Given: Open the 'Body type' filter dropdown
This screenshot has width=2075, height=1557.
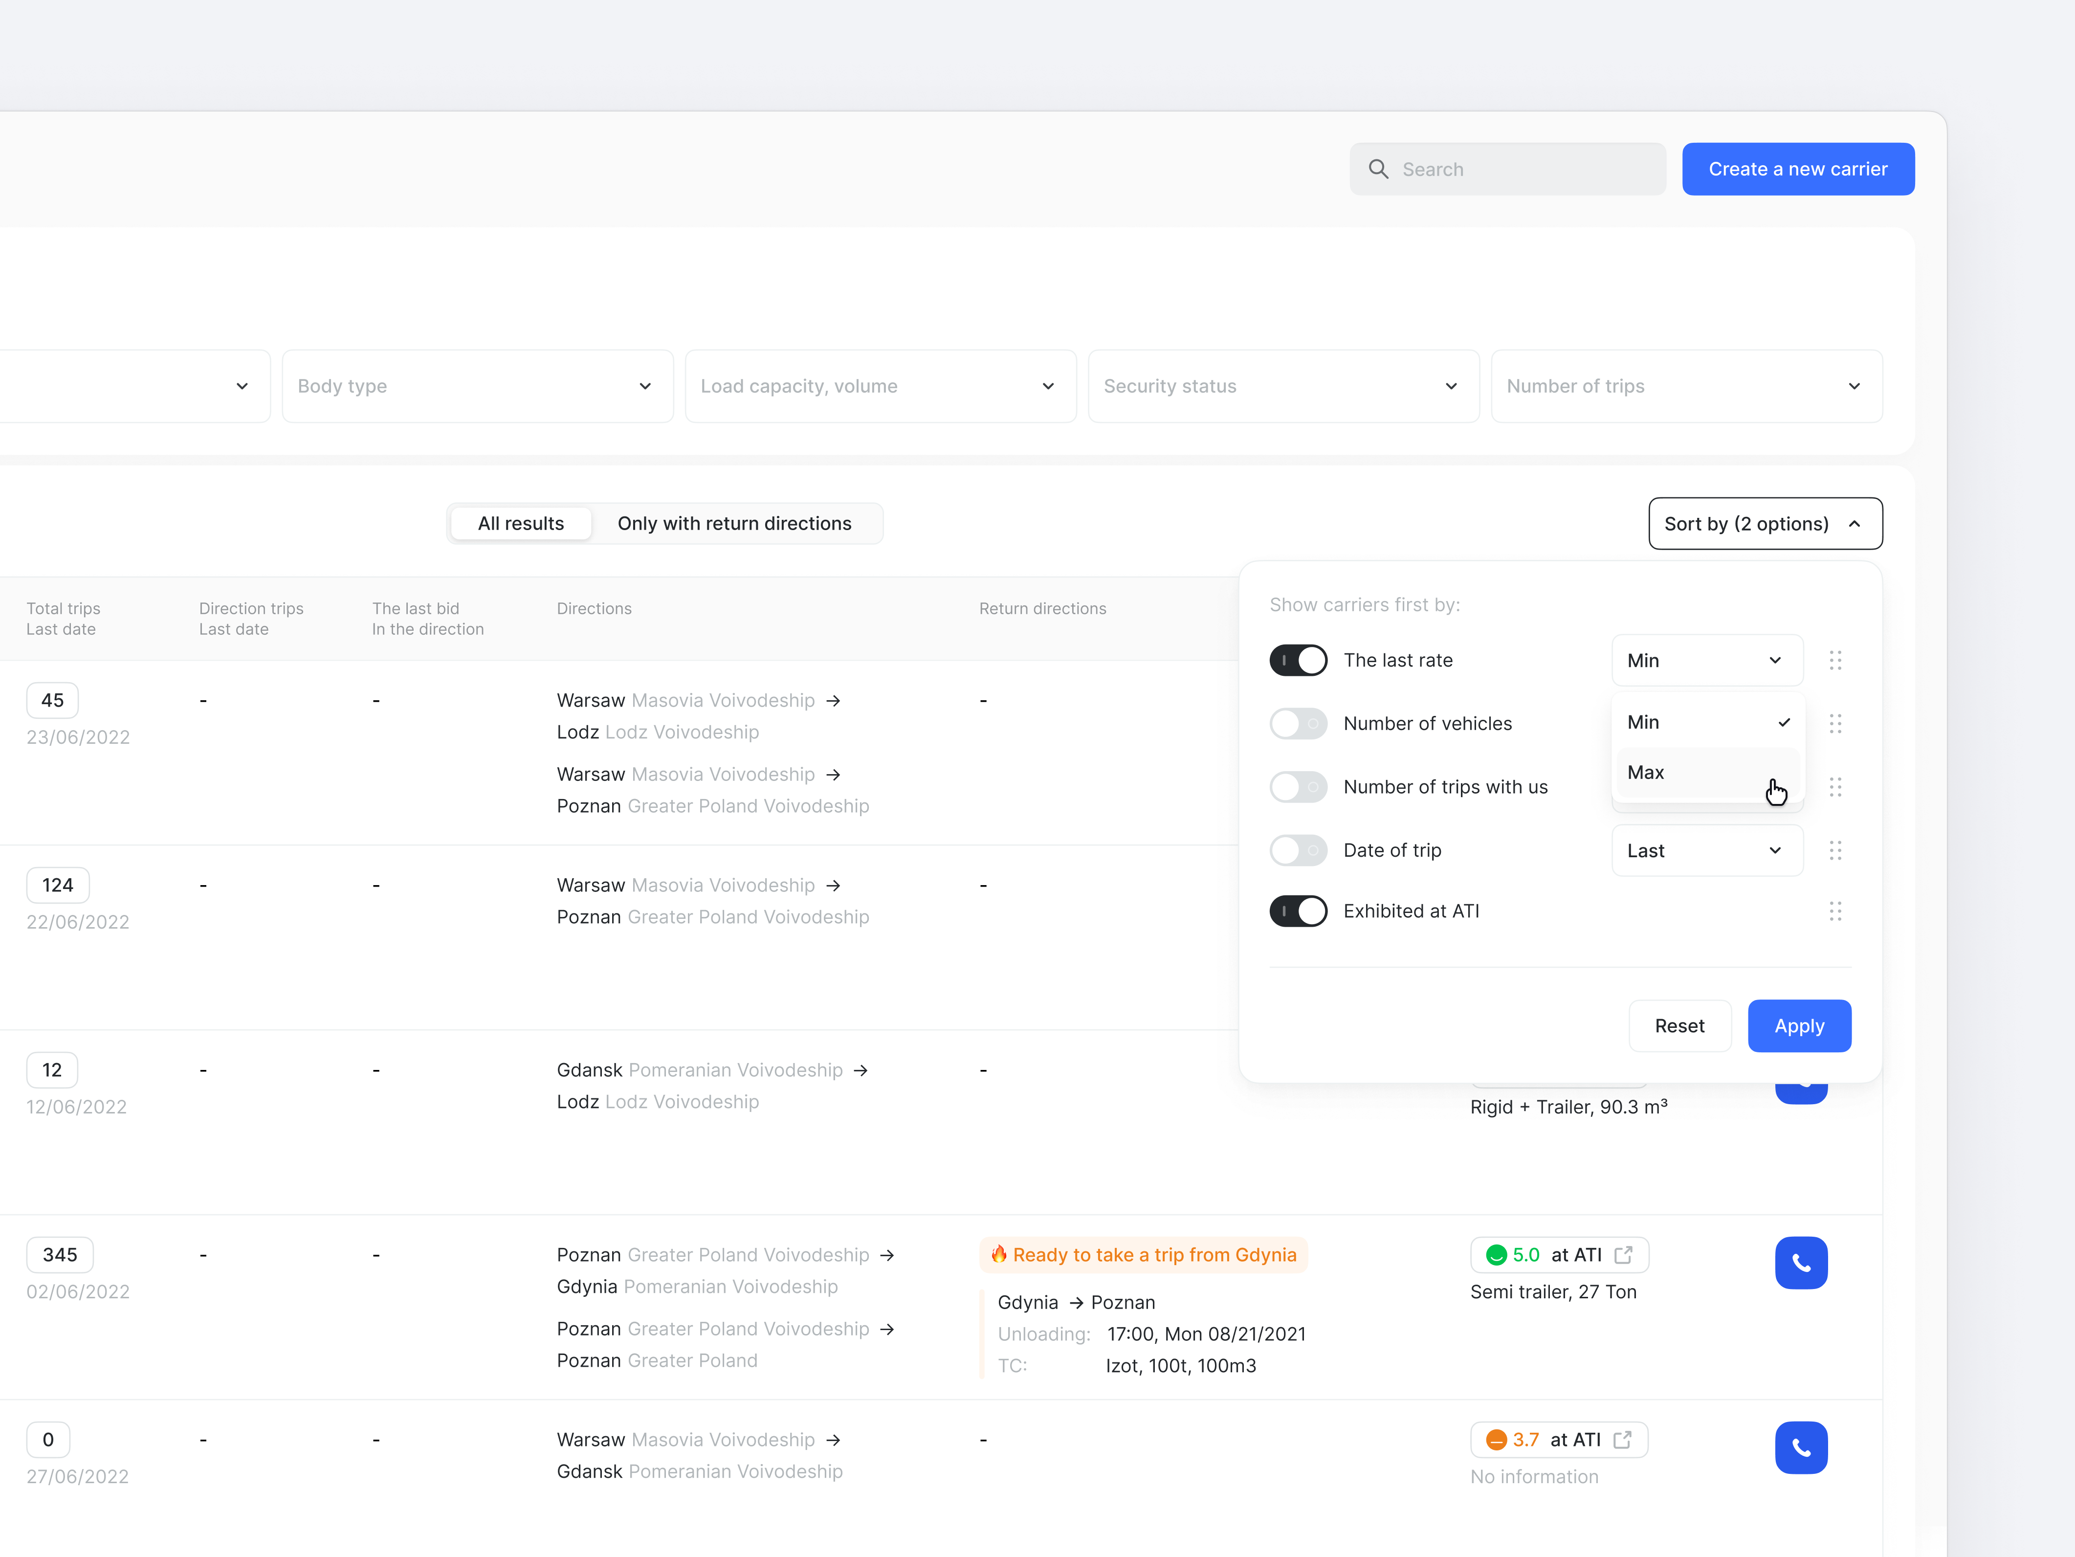Looking at the screenshot, I should point(477,385).
